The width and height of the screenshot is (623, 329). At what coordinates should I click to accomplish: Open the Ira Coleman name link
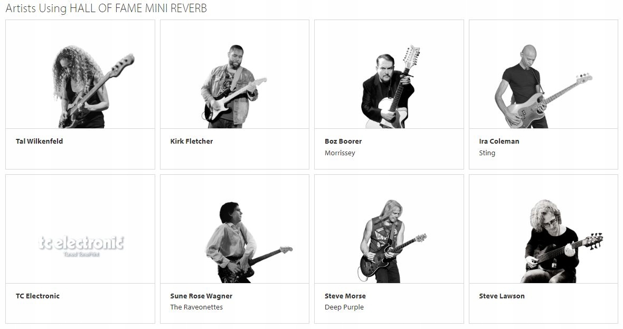coord(499,141)
